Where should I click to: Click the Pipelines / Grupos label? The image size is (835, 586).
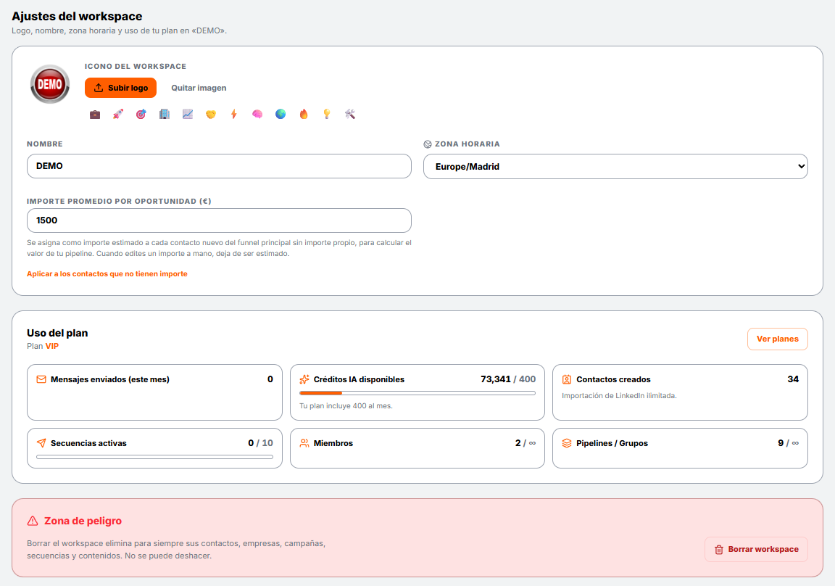coord(612,443)
